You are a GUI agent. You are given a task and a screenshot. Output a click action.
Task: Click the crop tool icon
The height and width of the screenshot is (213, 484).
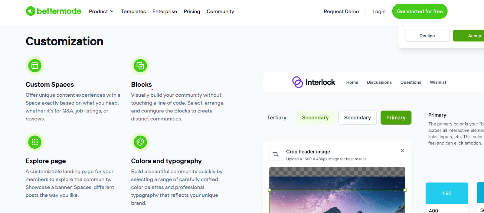[276, 154]
